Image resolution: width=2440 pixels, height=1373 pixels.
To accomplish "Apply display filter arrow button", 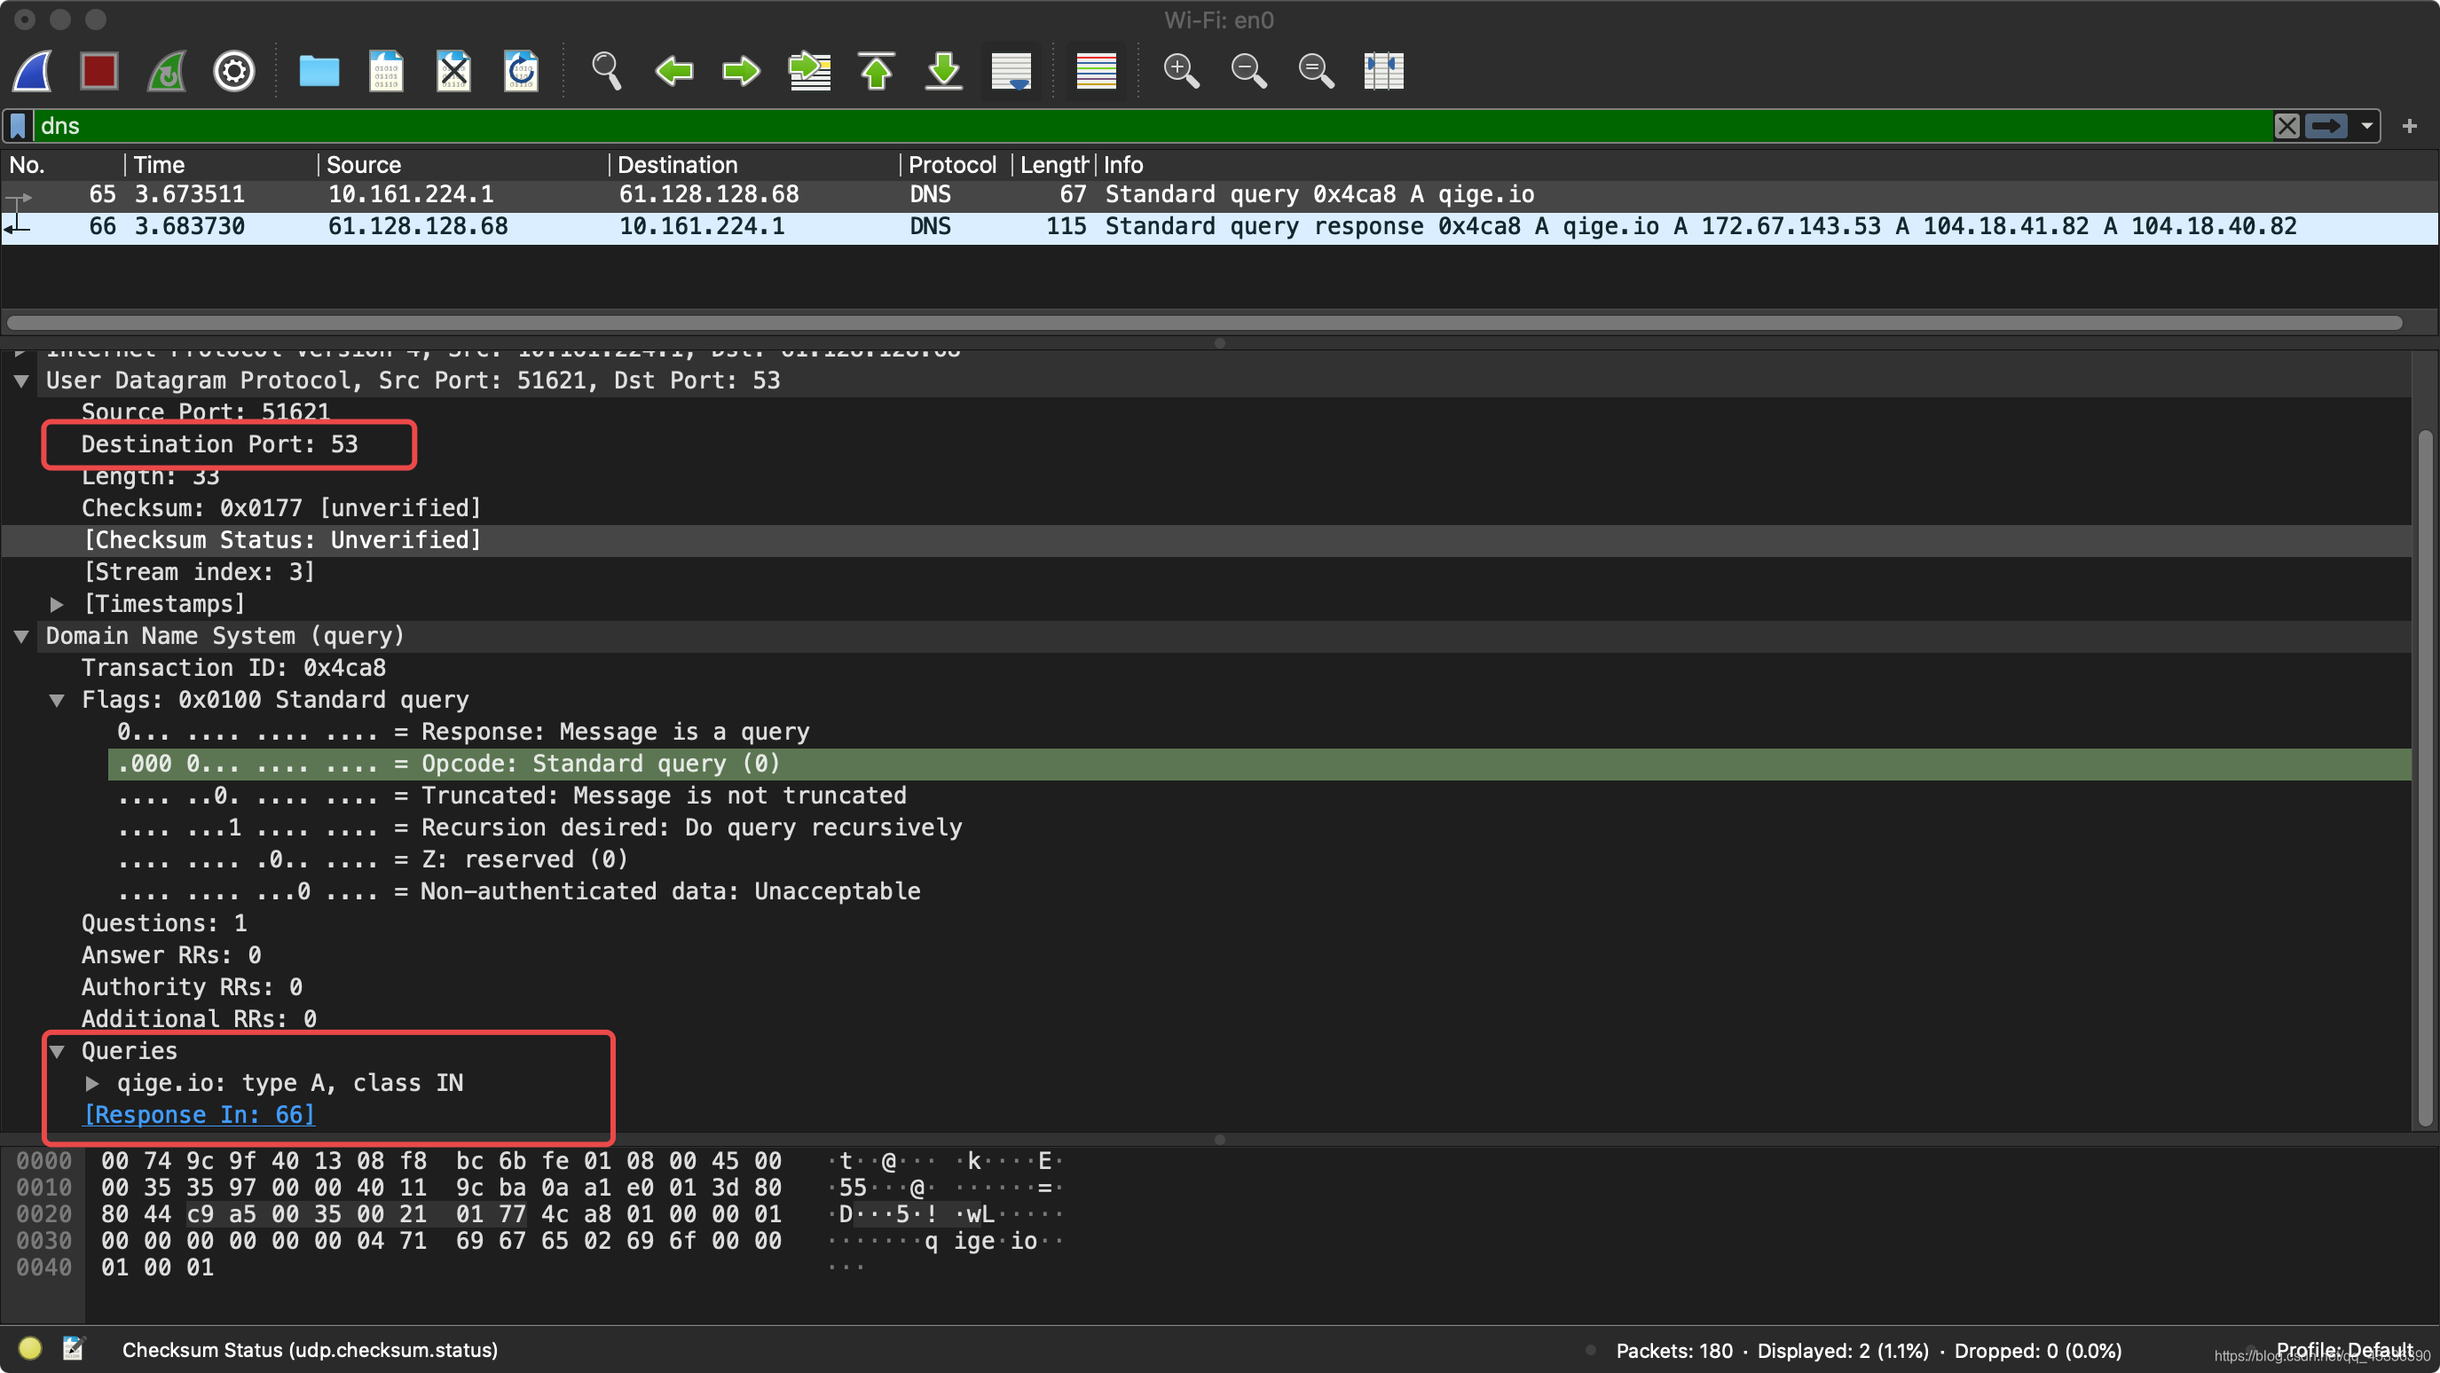I will tap(2326, 126).
